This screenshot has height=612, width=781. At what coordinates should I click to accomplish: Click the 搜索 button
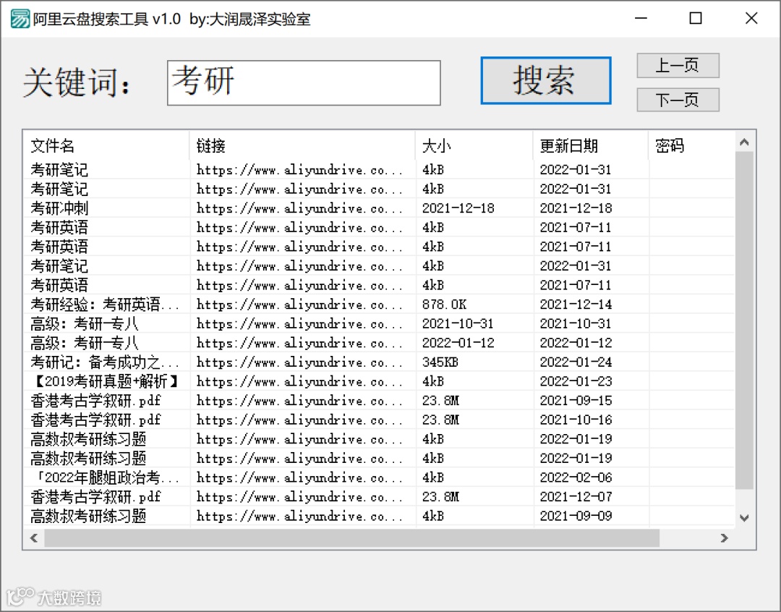tap(545, 80)
